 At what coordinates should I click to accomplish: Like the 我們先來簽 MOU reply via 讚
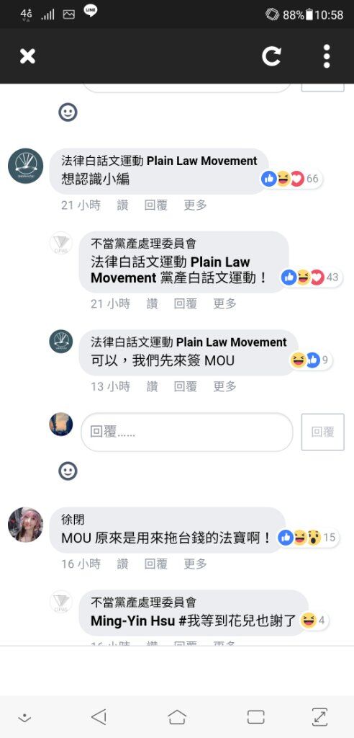point(152,386)
